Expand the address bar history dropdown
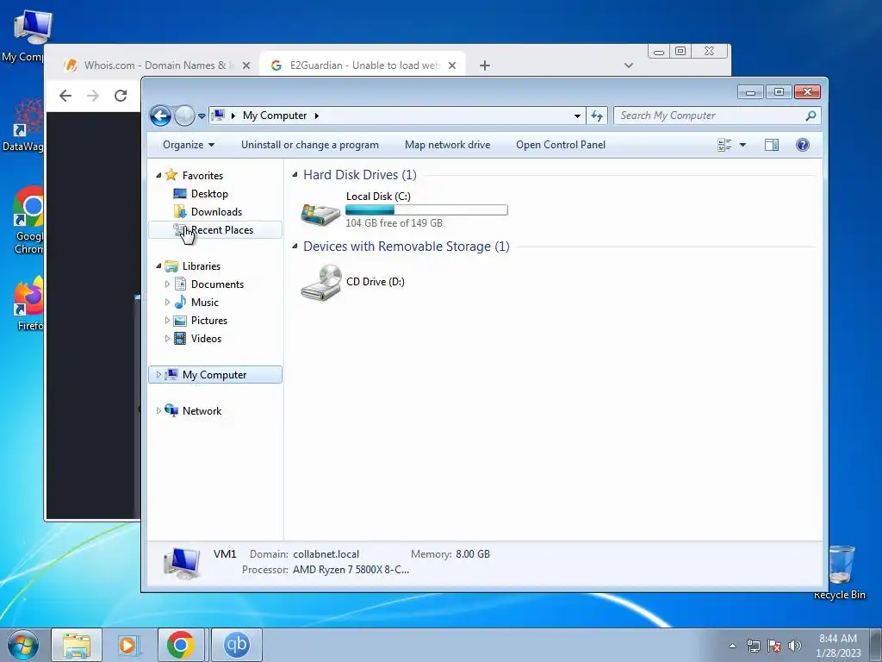Viewport: 882px width, 662px height. coord(577,116)
